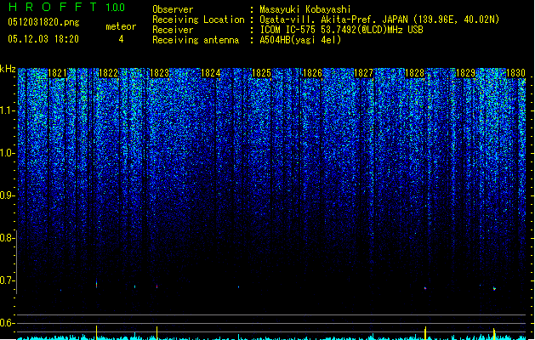This screenshot has height=340, width=535.
Task: Click the 1830 time marker
Action: point(516,73)
